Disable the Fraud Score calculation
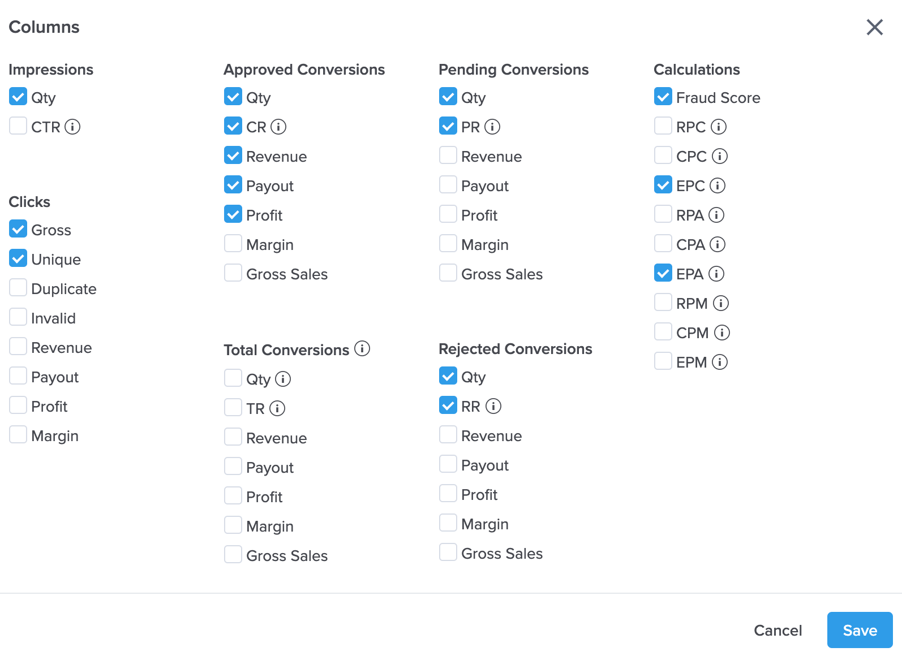Viewport: 902px width, 656px height. [x=663, y=96]
